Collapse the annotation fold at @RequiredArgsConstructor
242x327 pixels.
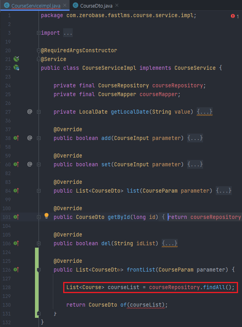coord(39,51)
